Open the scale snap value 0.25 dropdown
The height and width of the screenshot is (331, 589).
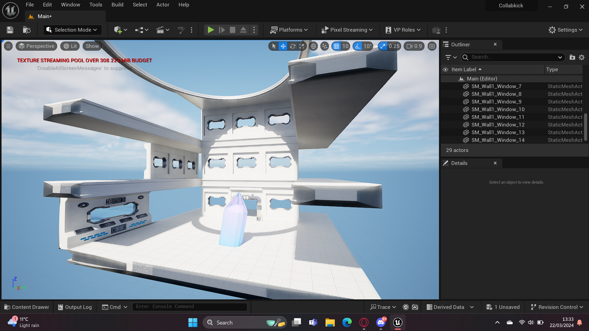[x=394, y=46]
